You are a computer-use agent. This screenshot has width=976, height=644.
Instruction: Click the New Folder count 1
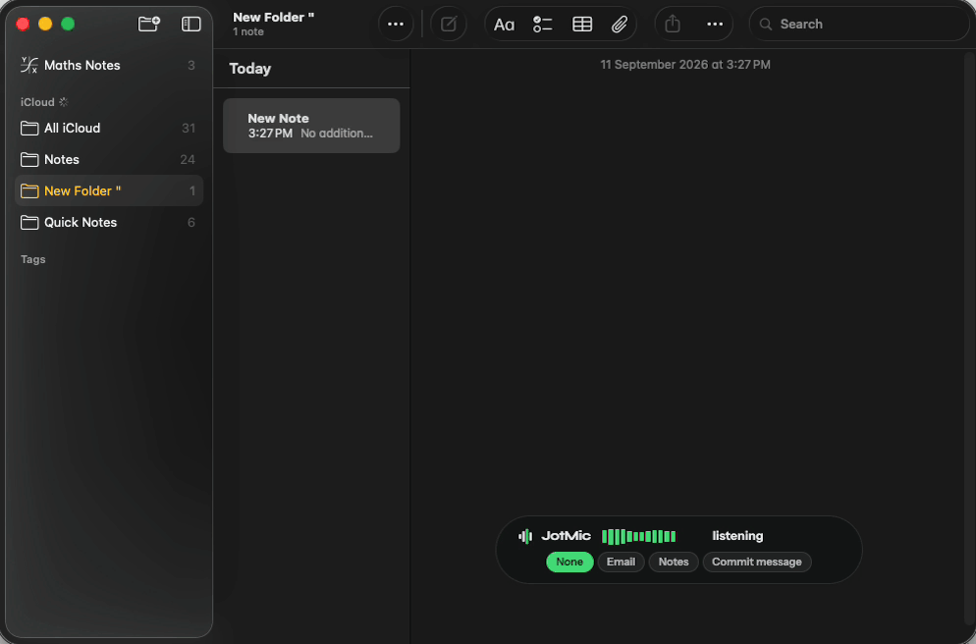point(192,191)
